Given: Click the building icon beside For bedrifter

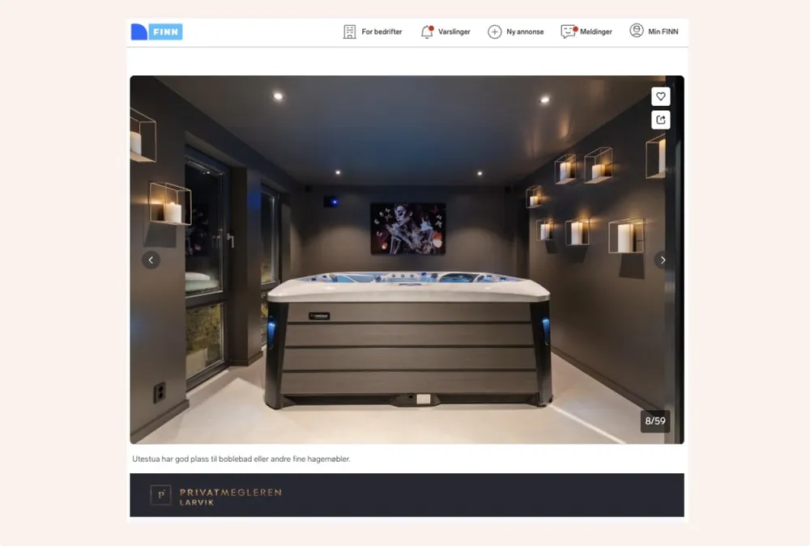Looking at the screenshot, I should click(349, 32).
